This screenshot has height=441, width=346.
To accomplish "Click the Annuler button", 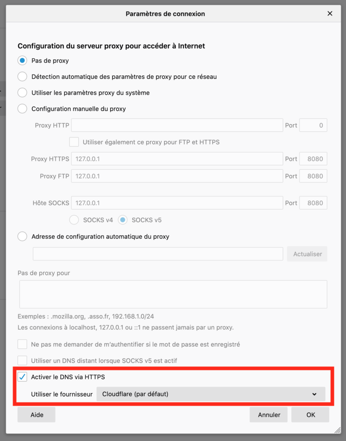I will tap(269, 415).
